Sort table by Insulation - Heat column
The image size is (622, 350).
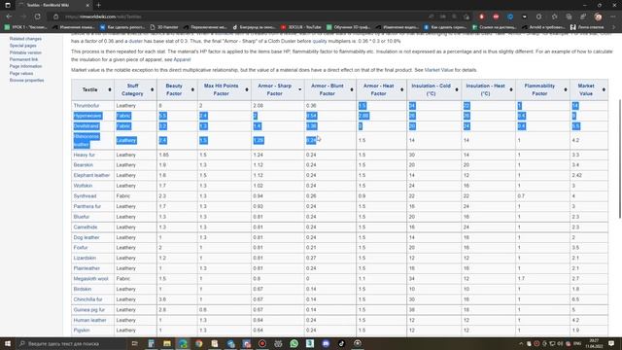point(488,89)
